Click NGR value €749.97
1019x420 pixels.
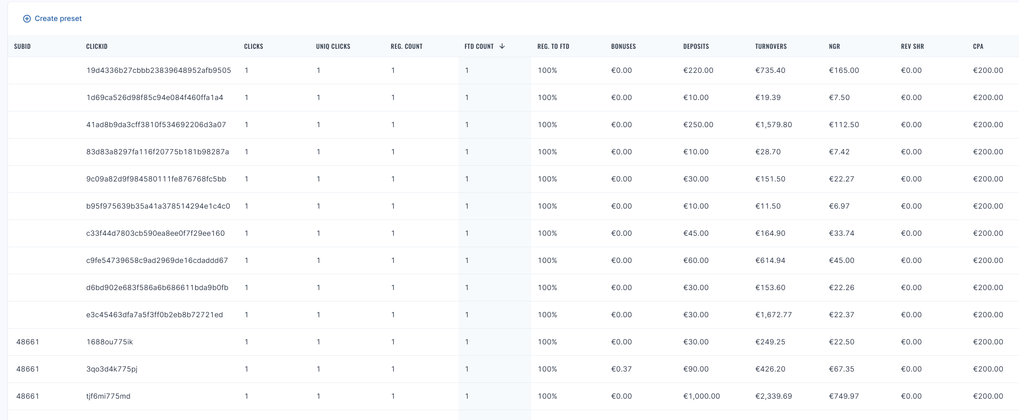click(x=844, y=396)
